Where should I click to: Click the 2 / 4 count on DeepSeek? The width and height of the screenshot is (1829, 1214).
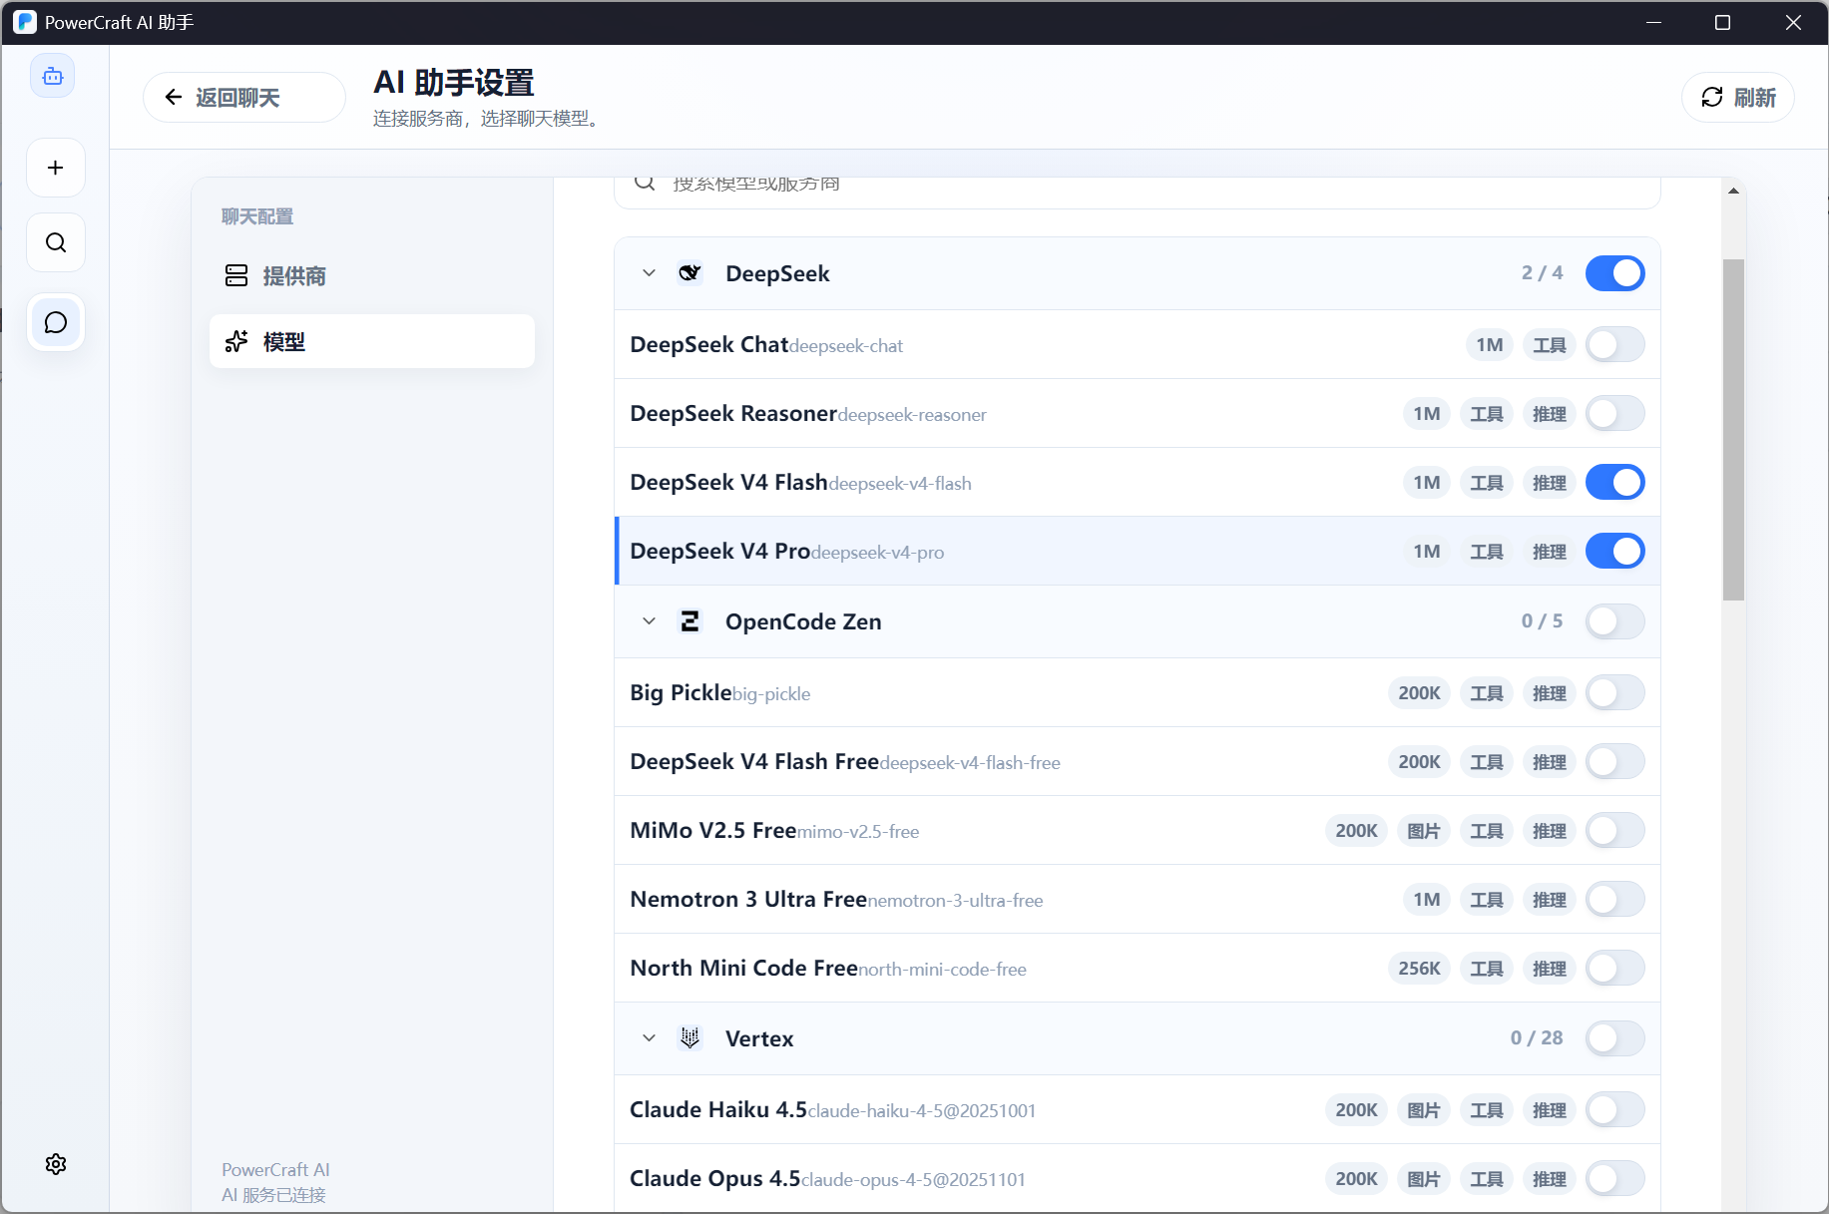pyautogui.click(x=1542, y=273)
